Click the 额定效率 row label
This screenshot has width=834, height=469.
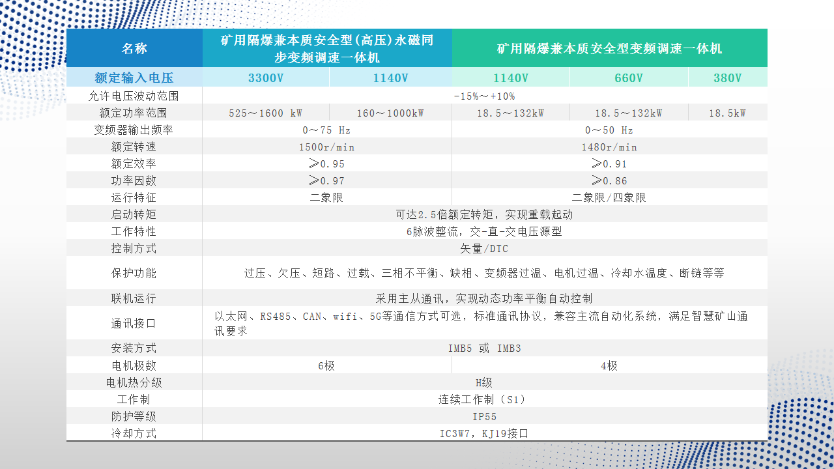pyautogui.click(x=134, y=163)
